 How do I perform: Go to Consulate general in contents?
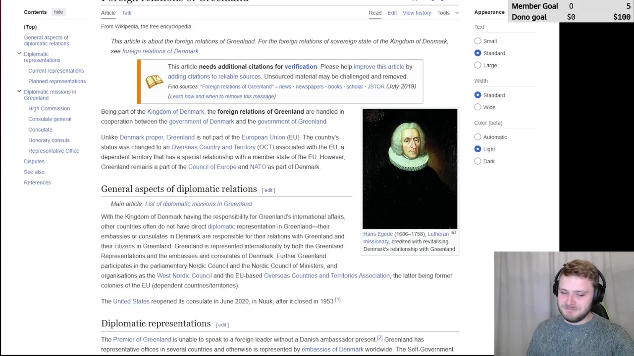[x=50, y=119]
